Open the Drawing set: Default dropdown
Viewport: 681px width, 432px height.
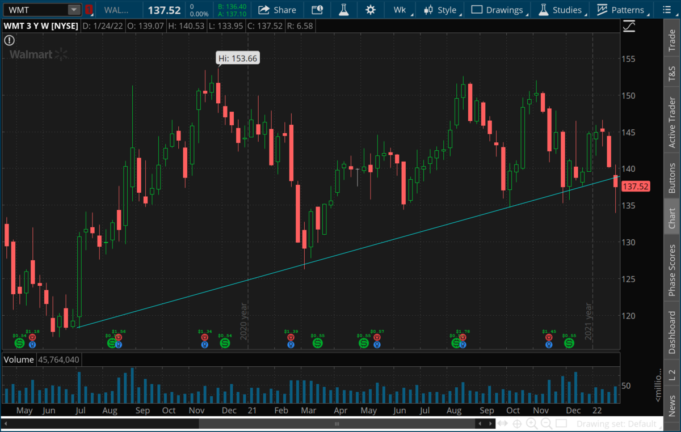[620, 423]
